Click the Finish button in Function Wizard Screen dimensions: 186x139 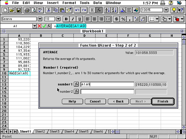[x=163, y=101]
